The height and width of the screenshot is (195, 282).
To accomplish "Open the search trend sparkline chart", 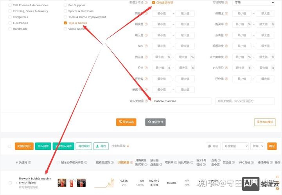I will coord(104,183).
